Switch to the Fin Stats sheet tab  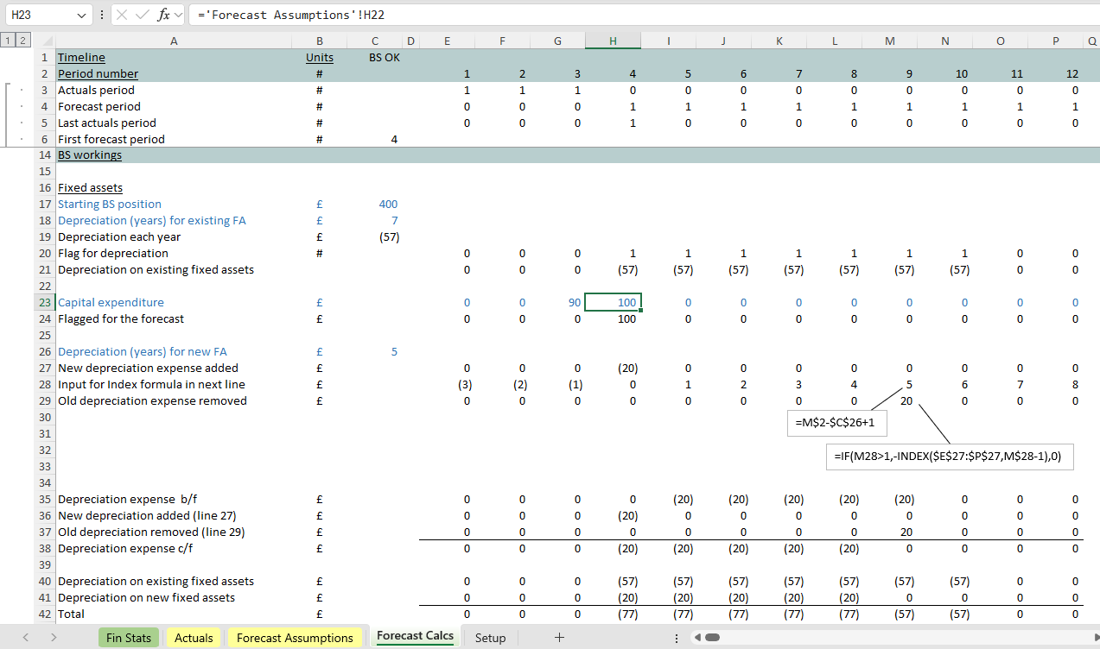128,638
